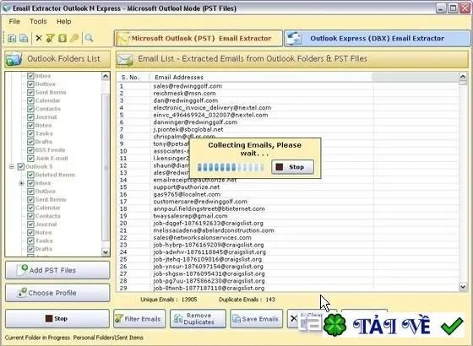Viewport: 473px width, 346px height.
Task: Click the Collecting Emails progress bar
Action: pos(231,167)
